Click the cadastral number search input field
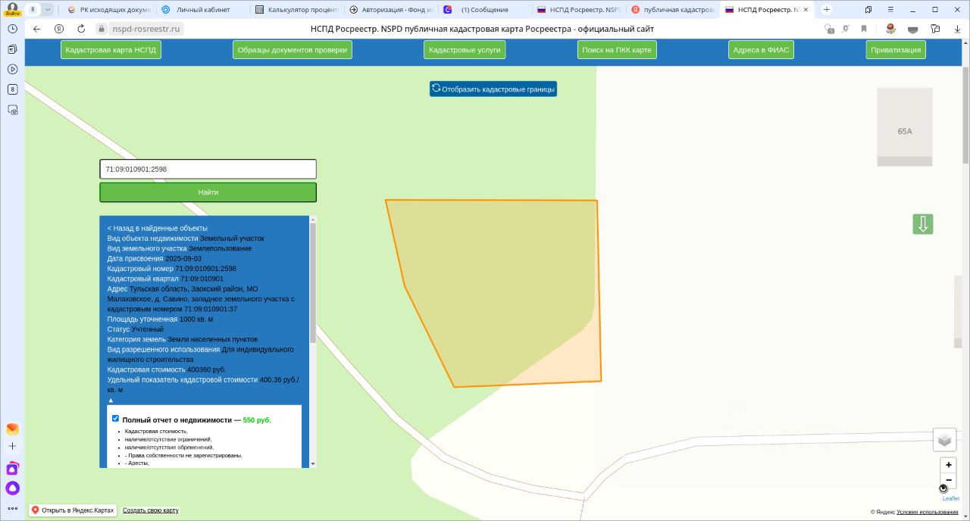 click(208, 169)
